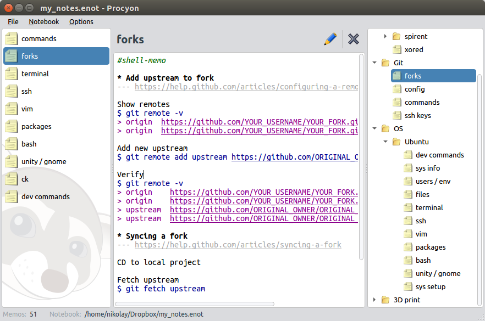
Task: Click the spirent folder icon in tree
Action: [396, 36]
